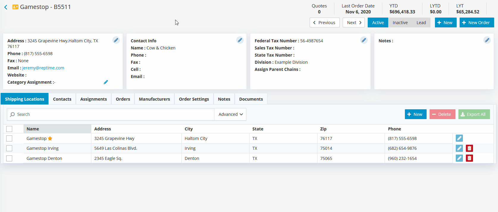Screen dimensions: 498x212
Task: Sort by the State column header
Action: point(283,129)
